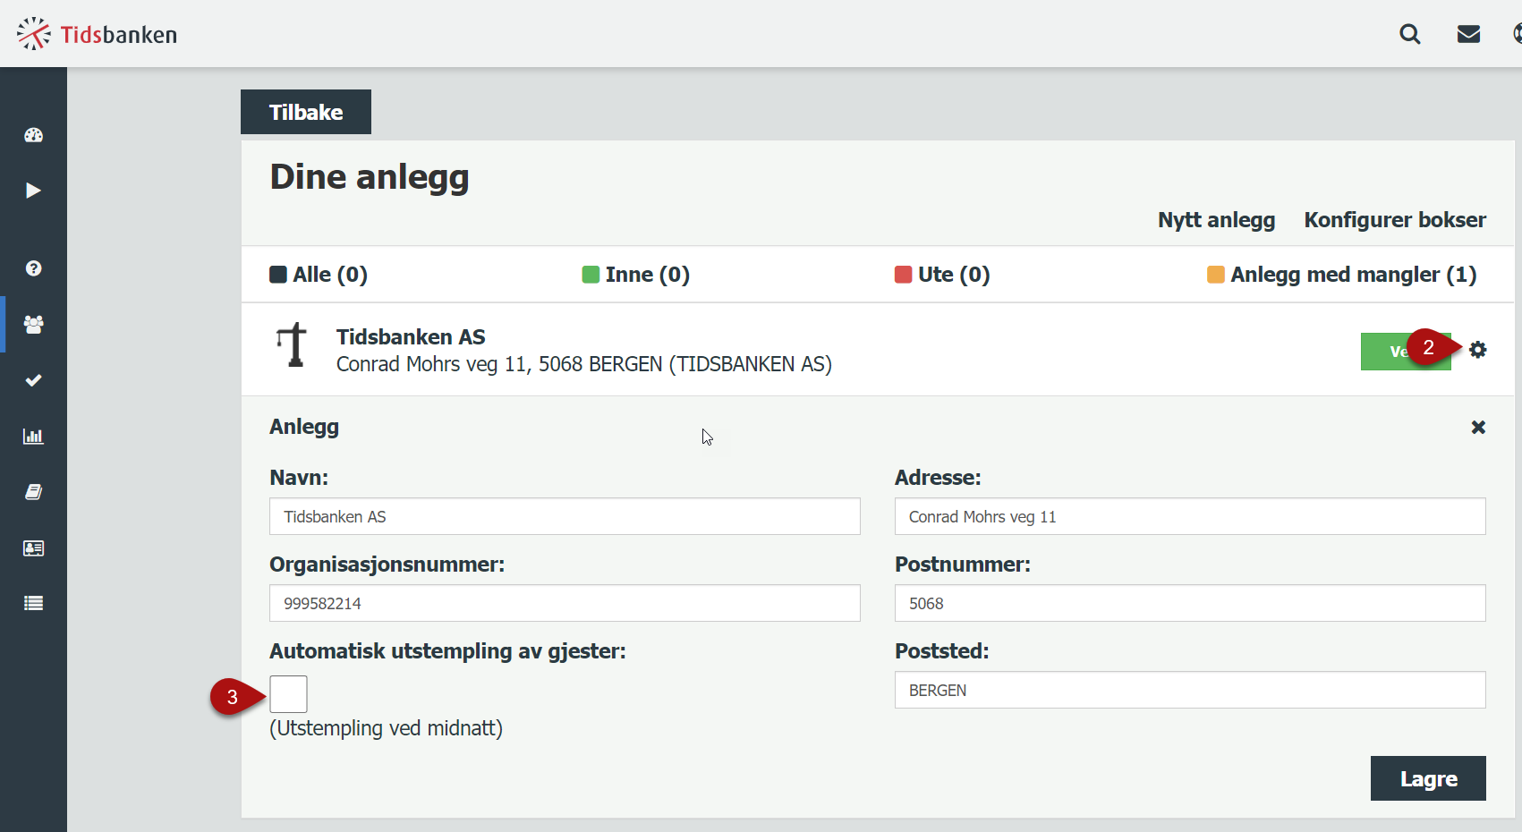Open the question mark help icon
1522x832 pixels.
tap(33, 268)
